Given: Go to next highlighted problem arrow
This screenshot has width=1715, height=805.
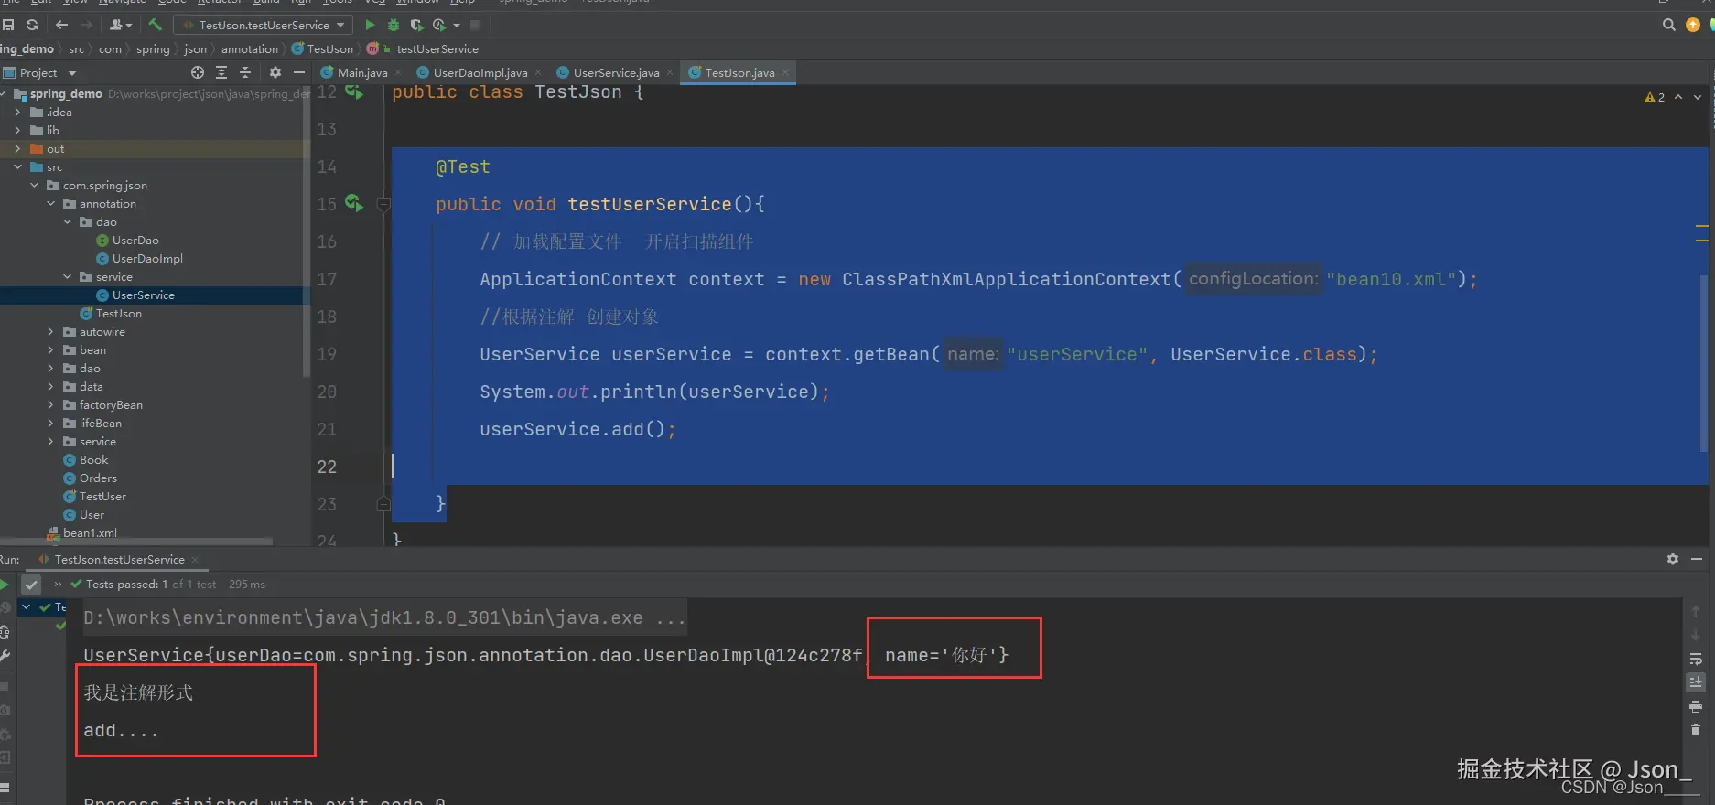Looking at the screenshot, I should click(x=1698, y=97).
